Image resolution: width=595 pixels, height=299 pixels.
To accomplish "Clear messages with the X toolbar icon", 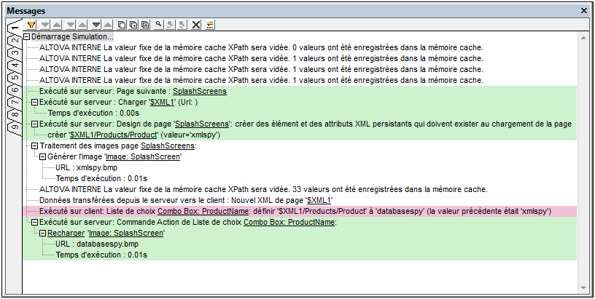I will (195, 24).
